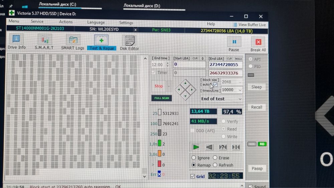Click the View Buffer Live icon
The image size is (334, 188).
(x=235, y=25)
